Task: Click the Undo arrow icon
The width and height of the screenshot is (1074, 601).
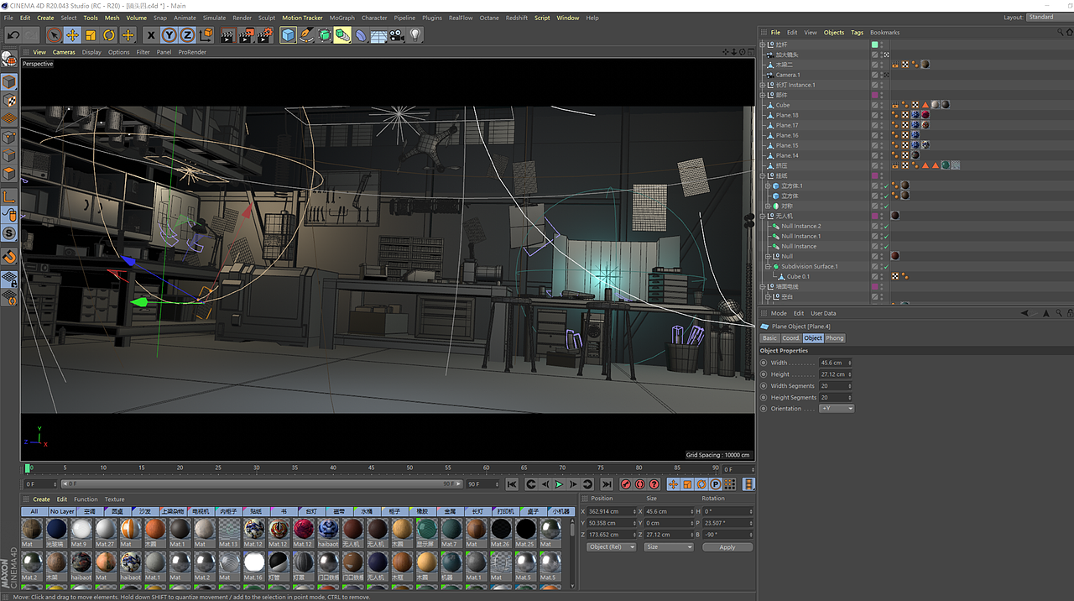Action: click(13, 35)
